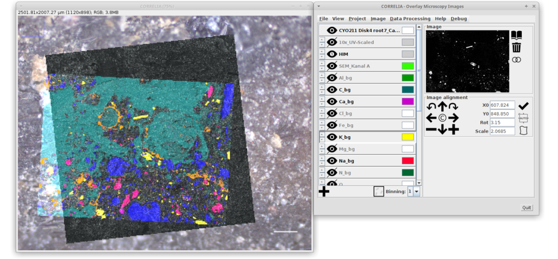Rotate image counter-clockwise with curved arrow
Viewport: 558px width, 259px height.
[431, 106]
